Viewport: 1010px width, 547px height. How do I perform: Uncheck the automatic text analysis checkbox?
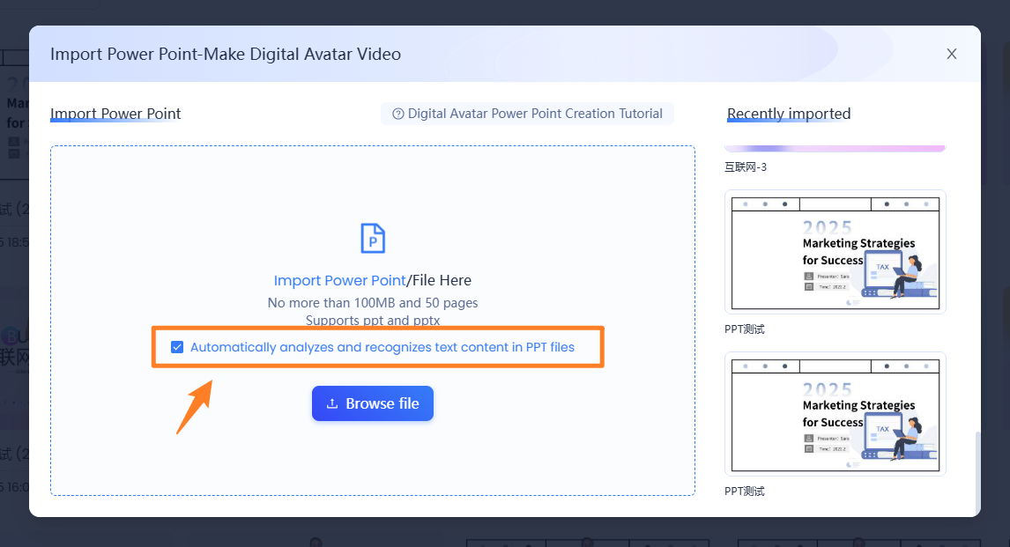pyautogui.click(x=178, y=347)
